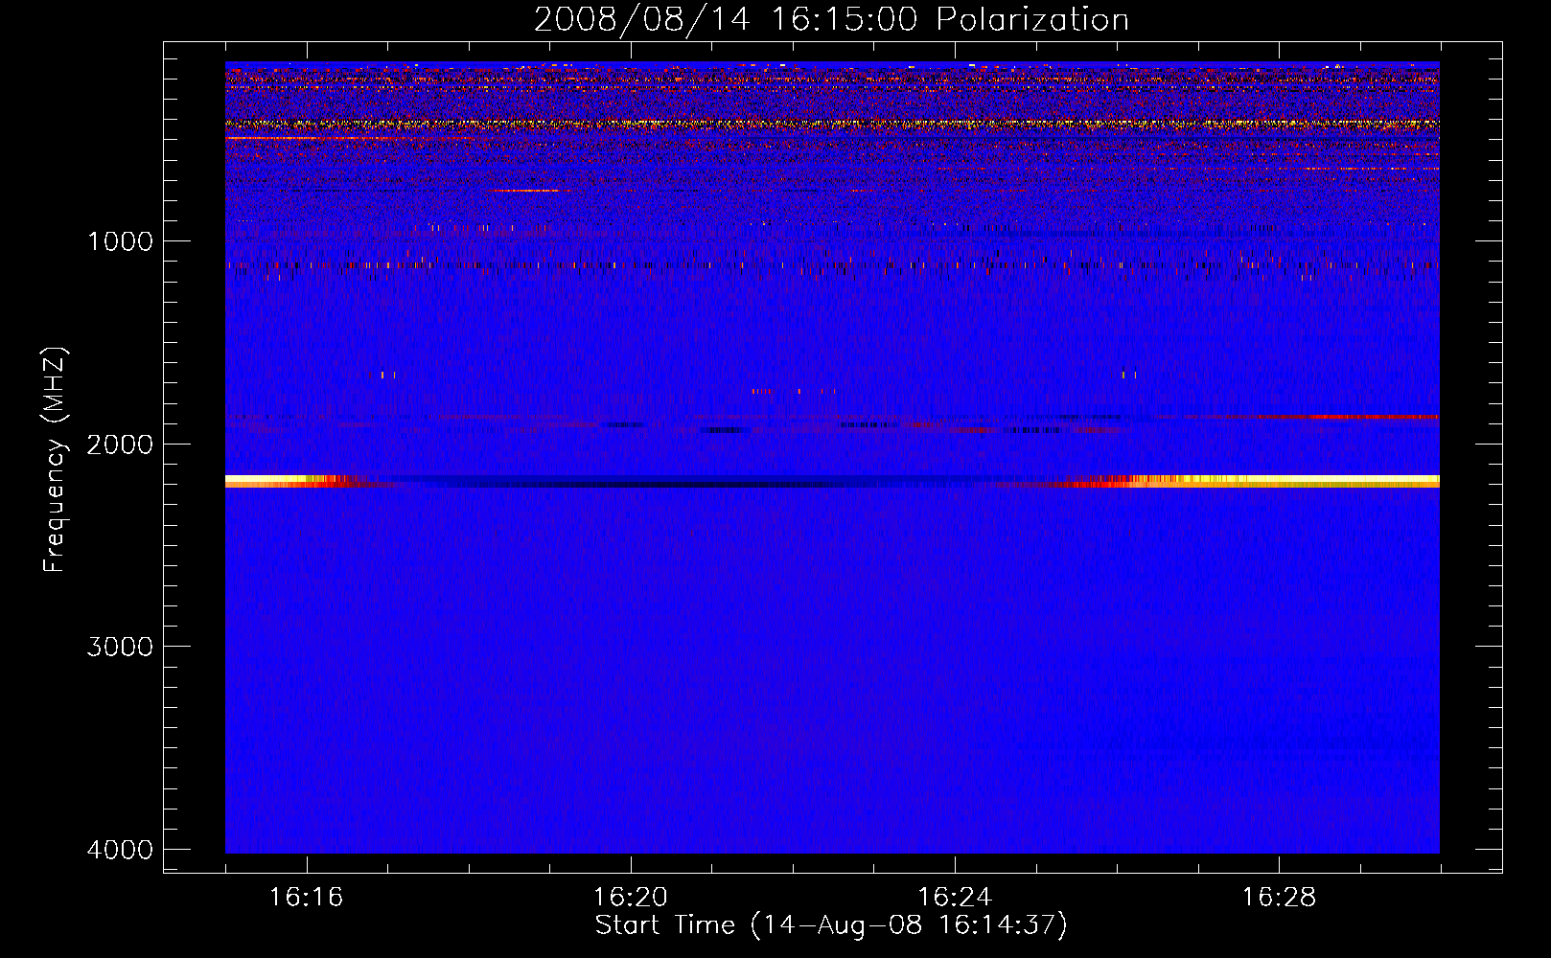Click the 16:24 time tick label

[x=955, y=898]
